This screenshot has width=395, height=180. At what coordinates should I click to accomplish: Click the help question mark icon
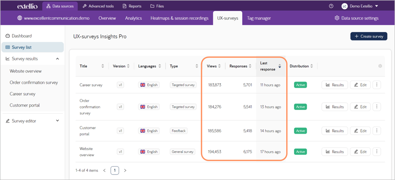[331, 6]
